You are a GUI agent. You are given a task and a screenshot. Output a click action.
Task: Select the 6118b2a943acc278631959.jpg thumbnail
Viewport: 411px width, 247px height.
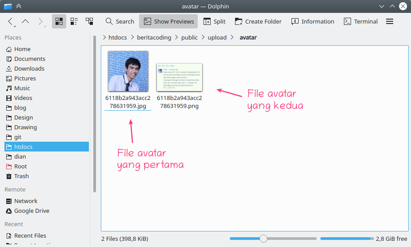click(x=128, y=71)
